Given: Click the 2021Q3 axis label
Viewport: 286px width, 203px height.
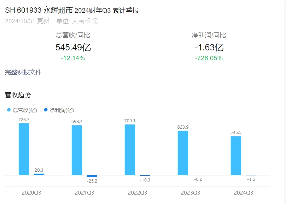Looking at the screenshot, I should pos(84,193).
